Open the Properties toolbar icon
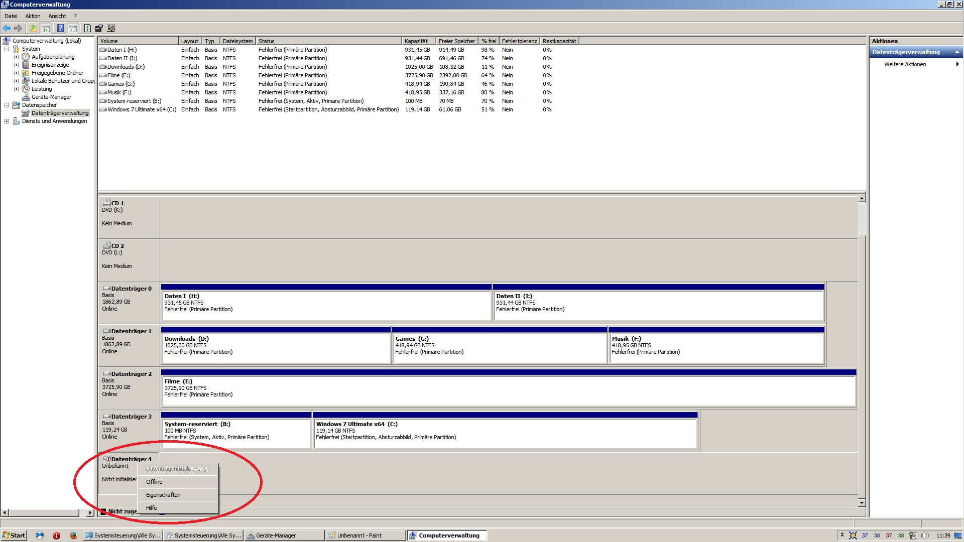The image size is (964, 542). point(99,29)
